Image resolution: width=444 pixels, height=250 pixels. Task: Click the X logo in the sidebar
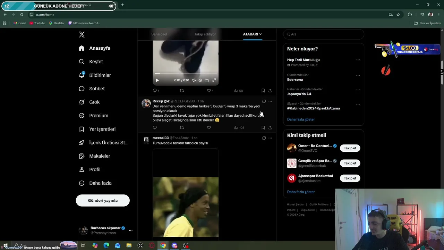coord(82,34)
